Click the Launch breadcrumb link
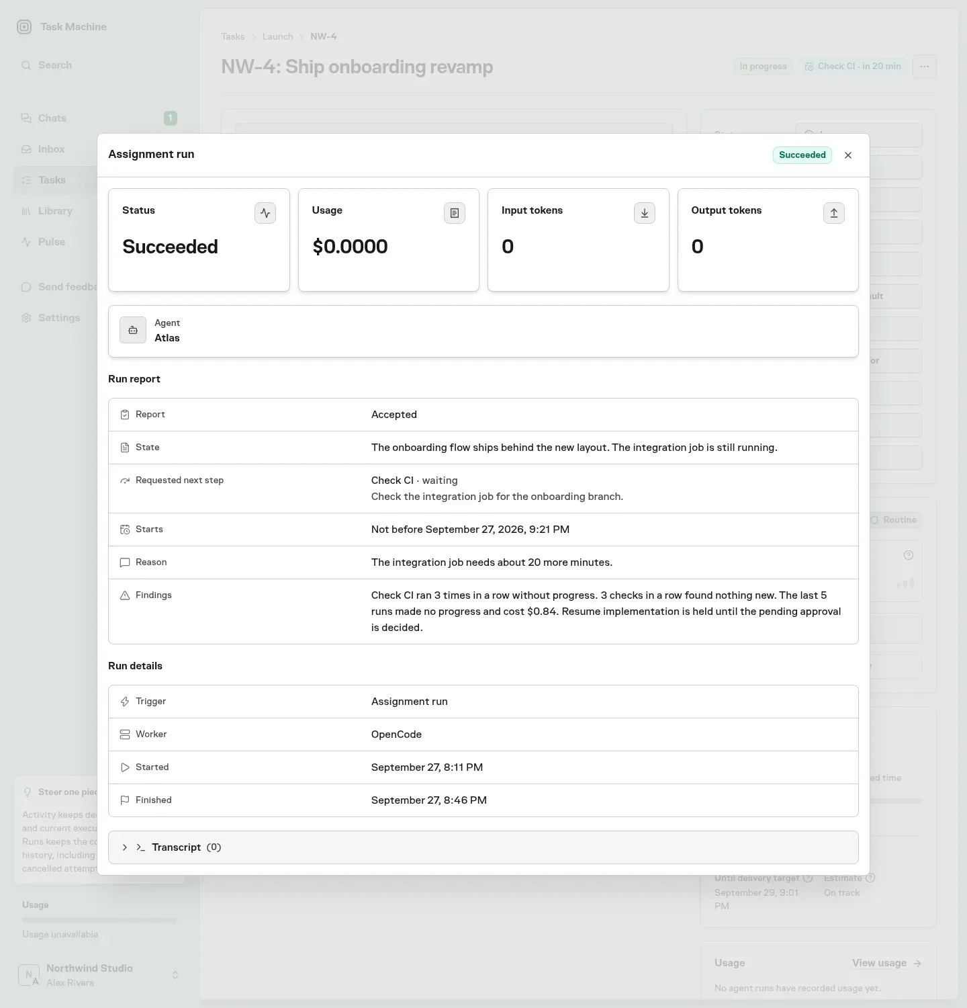The width and height of the screenshot is (967, 1008). 277,36
